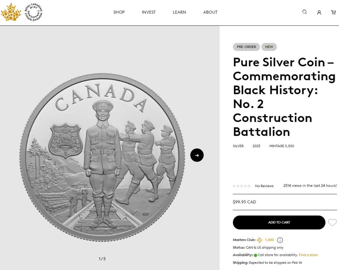Open the shopping cart icon
339x270 pixels.
[333, 12]
